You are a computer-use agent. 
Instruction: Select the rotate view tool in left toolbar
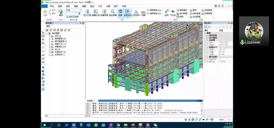(x=43, y=36)
